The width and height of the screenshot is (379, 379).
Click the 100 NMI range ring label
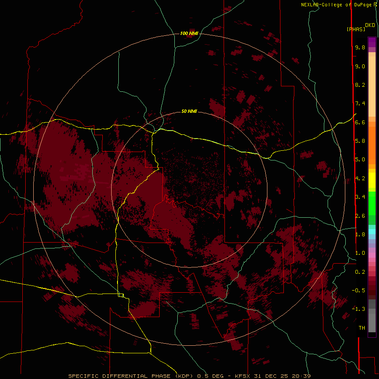(x=189, y=33)
